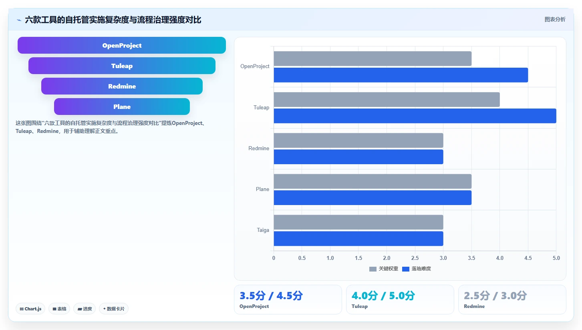Screen dimensions: 582x330
Task: Click the Plane y-axis label
Action: (x=263, y=189)
